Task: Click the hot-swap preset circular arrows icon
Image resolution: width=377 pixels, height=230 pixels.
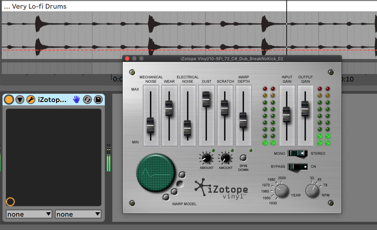Action: [x=87, y=99]
